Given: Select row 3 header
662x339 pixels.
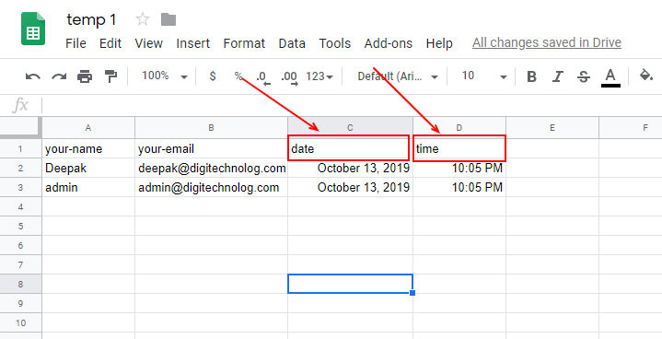Looking at the screenshot, I should coord(20,187).
